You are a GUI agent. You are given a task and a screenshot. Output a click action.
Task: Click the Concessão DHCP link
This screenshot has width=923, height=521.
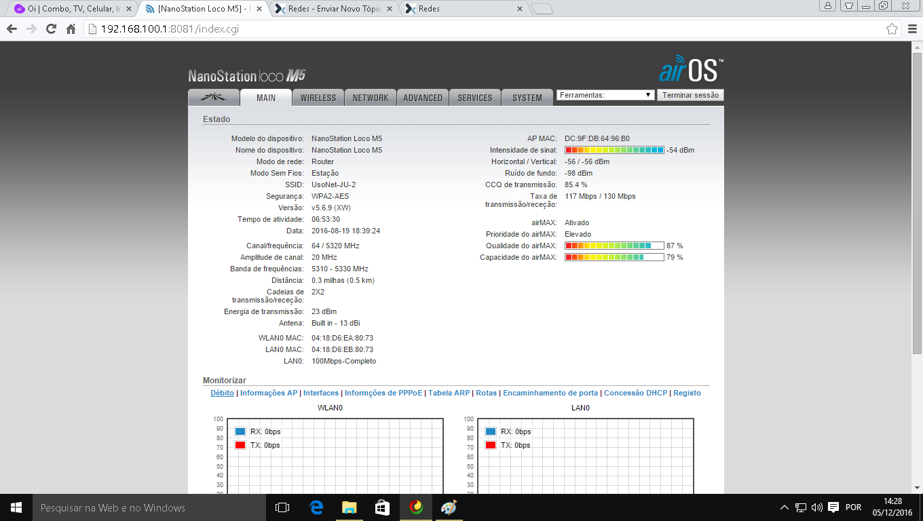coord(636,393)
